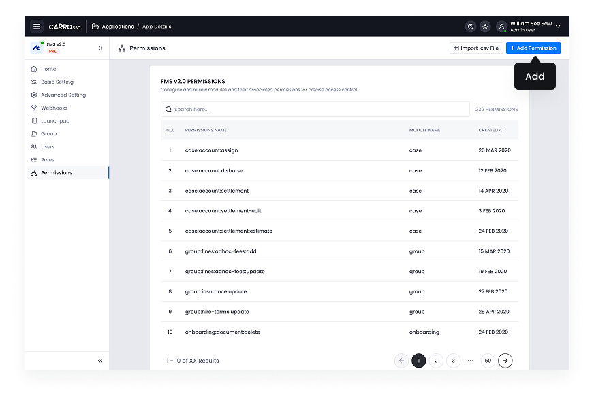This screenshot has height=403, width=594.
Task: Open the hamburger menu in top bar
Action: (36, 27)
